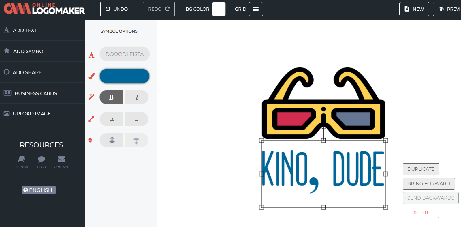
Task: Decrease text size with minus button
Action: pyautogui.click(x=137, y=119)
